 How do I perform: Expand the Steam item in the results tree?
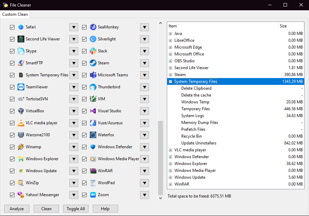170,75
